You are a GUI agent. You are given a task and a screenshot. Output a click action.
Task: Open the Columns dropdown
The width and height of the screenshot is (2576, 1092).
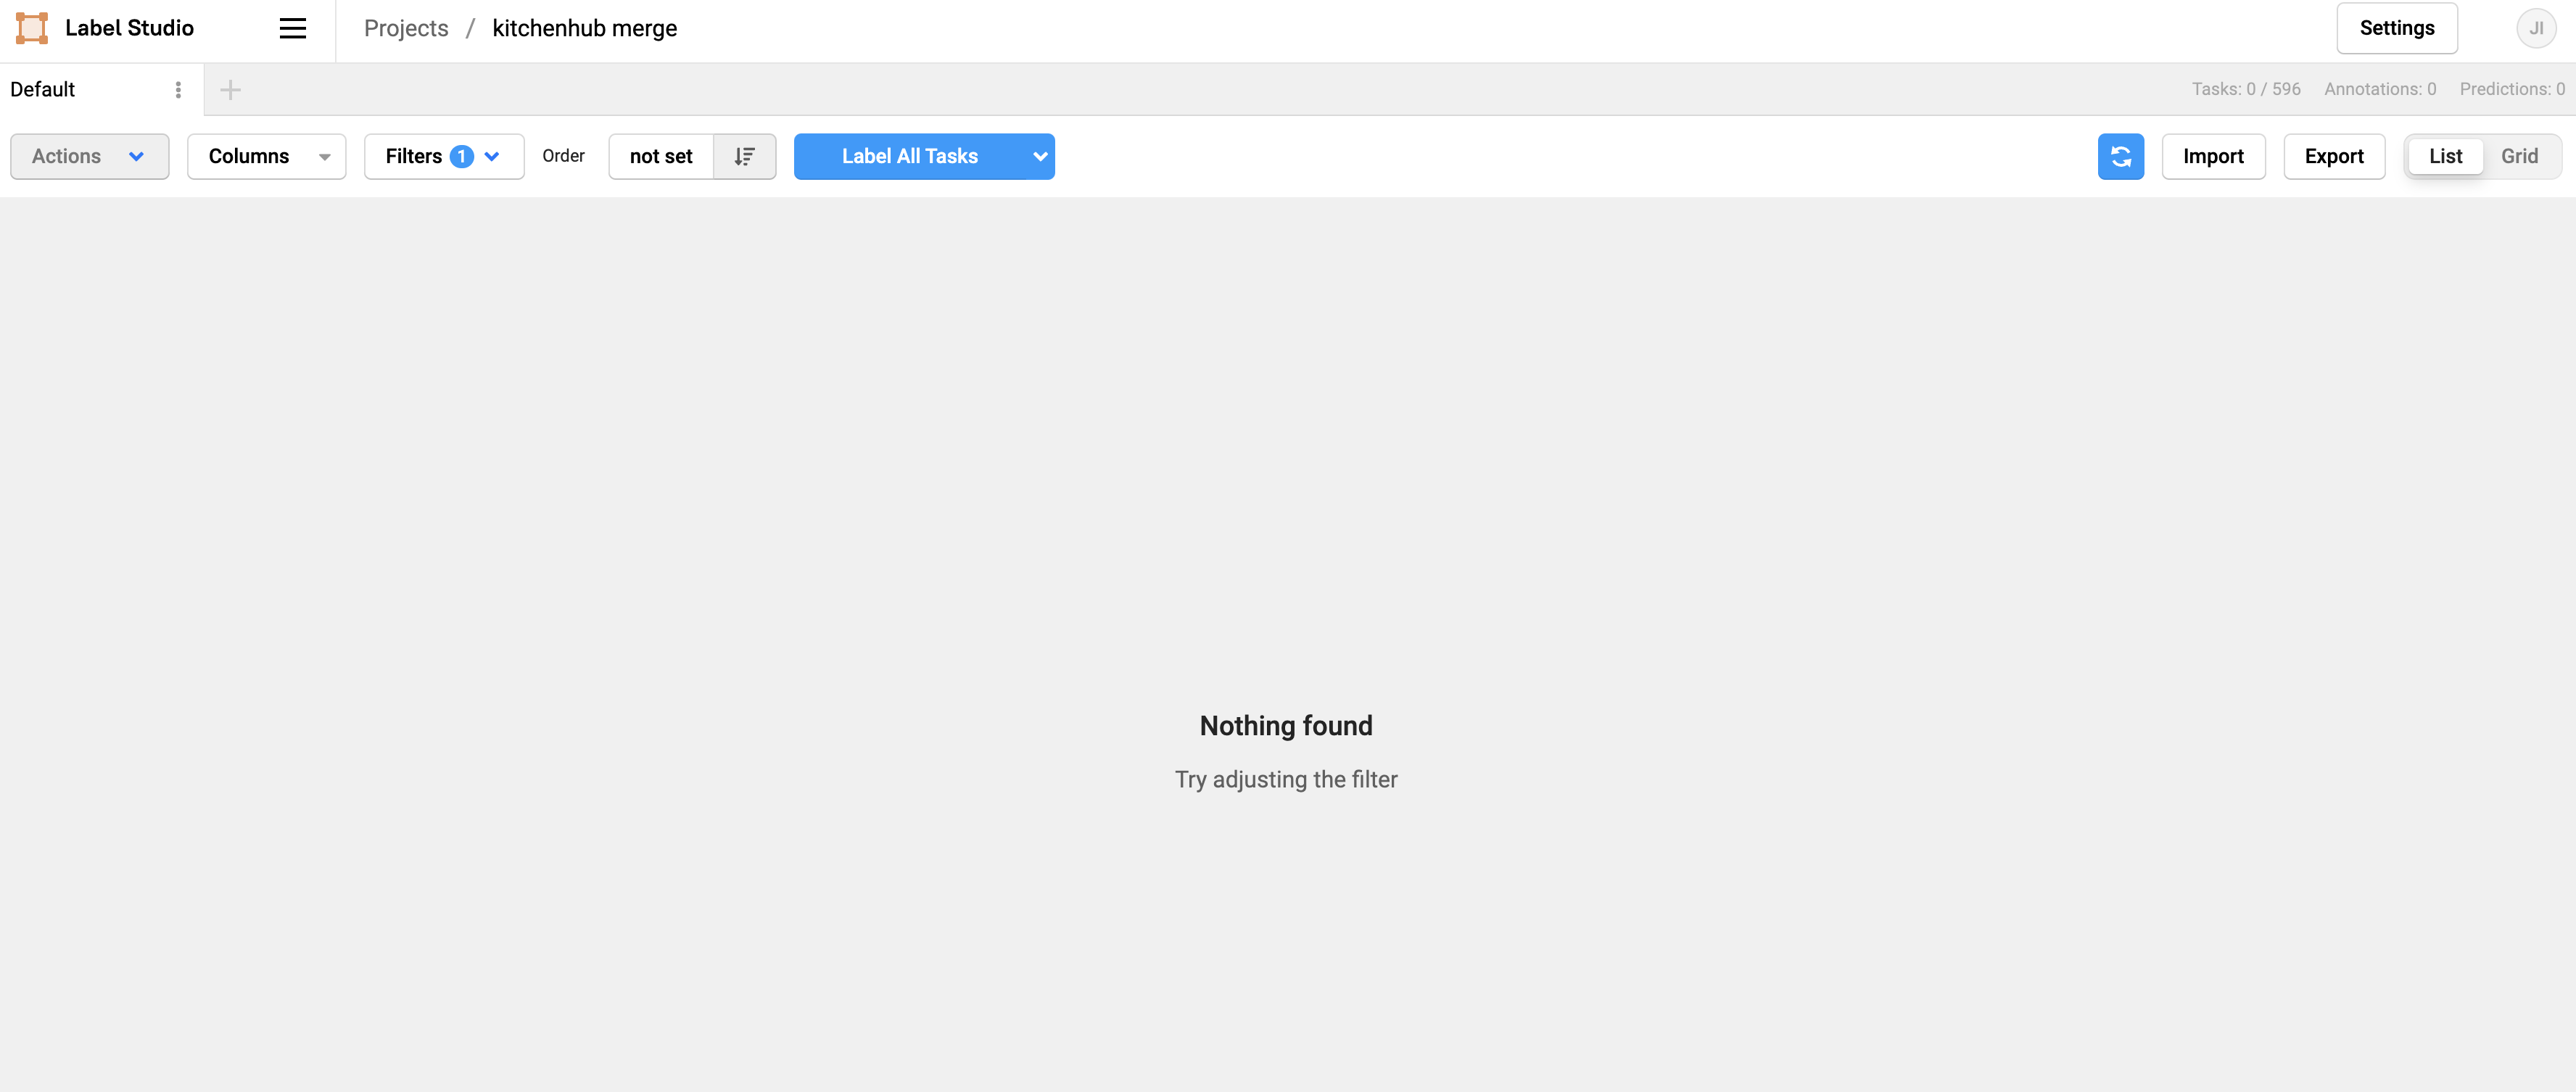266,156
